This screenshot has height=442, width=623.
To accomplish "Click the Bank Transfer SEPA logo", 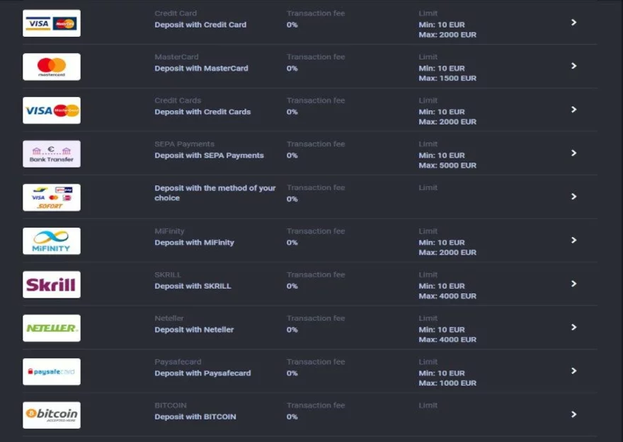I will [51, 154].
